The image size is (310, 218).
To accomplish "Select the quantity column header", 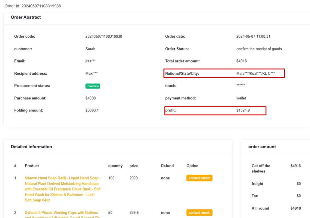I will click(x=115, y=166).
